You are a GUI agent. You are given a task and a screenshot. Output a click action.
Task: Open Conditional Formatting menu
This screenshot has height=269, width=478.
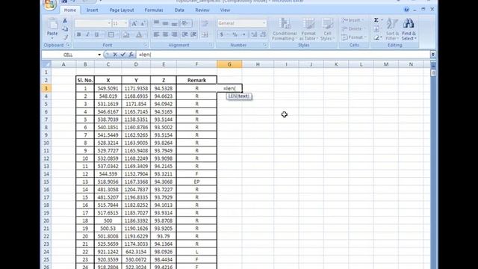pos(284,29)
